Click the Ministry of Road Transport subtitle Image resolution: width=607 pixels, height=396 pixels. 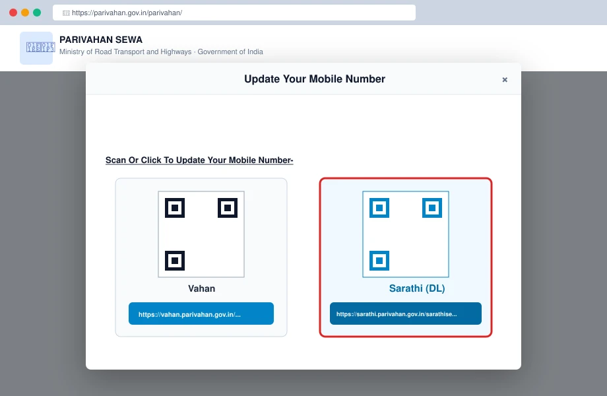click(161, 52)
